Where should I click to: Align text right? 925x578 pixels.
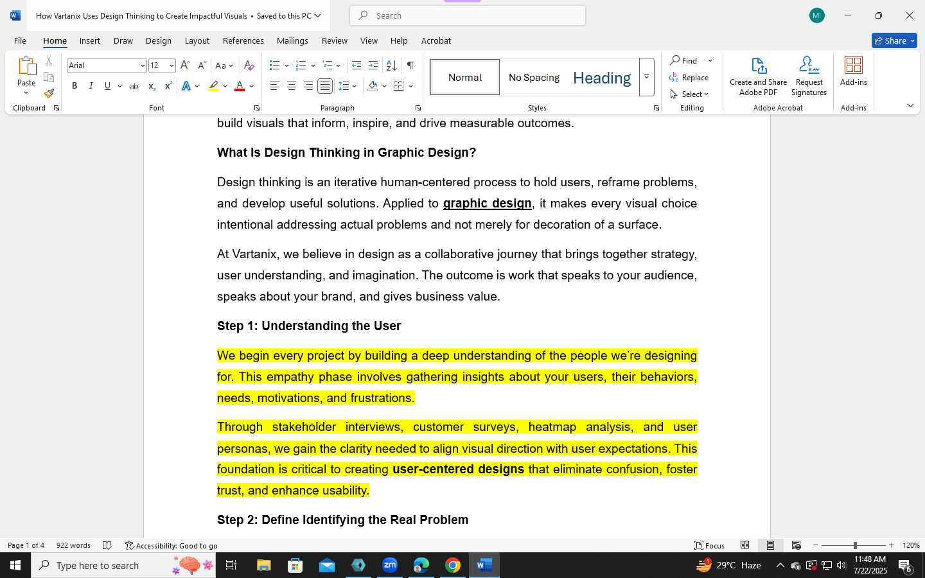[308, 86]
